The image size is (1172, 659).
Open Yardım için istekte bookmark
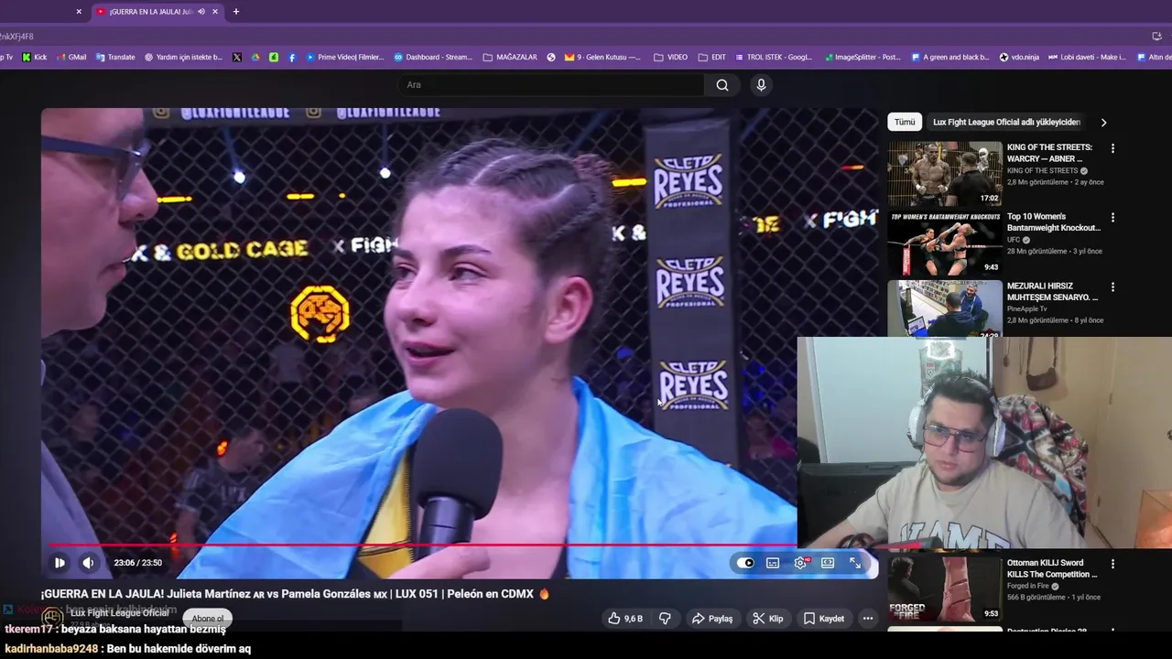[x=183, y=57]
